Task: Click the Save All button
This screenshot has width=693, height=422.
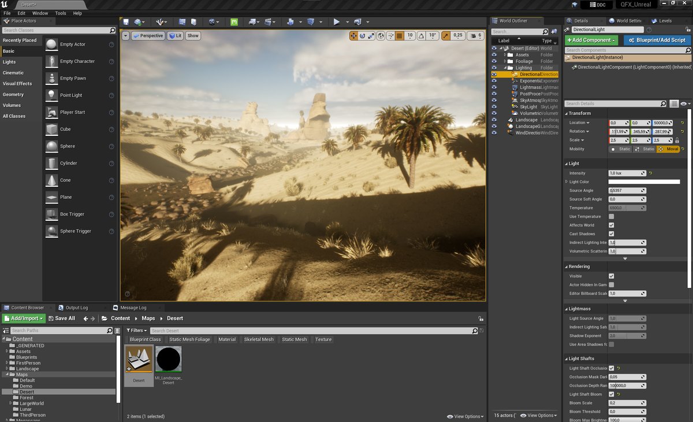Action: click(61, 319)
